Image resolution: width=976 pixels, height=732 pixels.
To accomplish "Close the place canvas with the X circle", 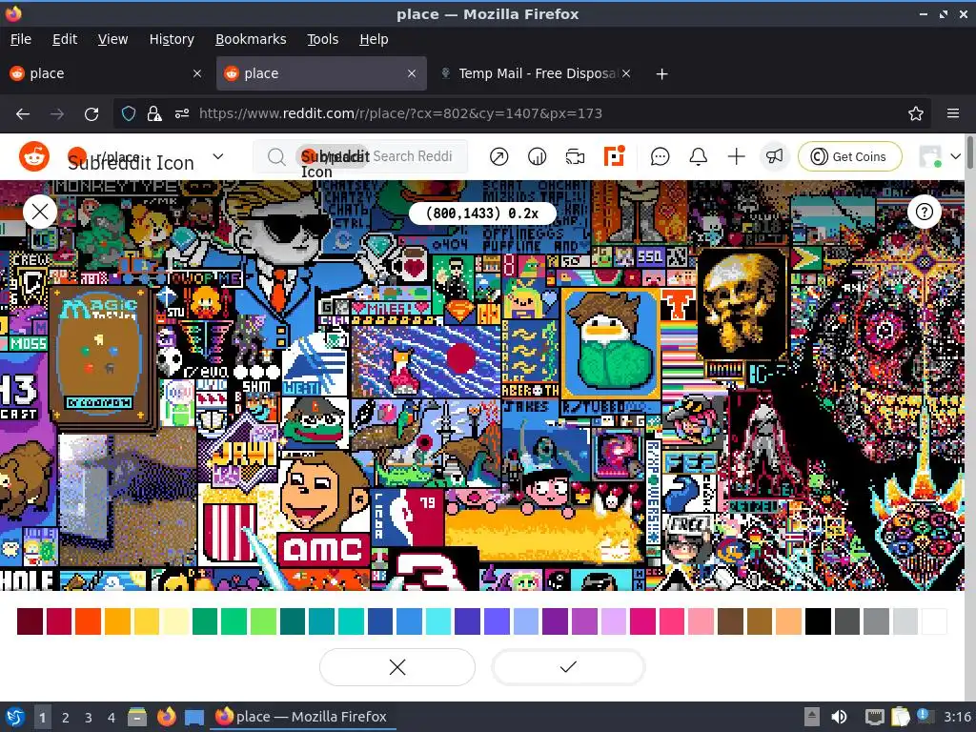I will (40, 212).
